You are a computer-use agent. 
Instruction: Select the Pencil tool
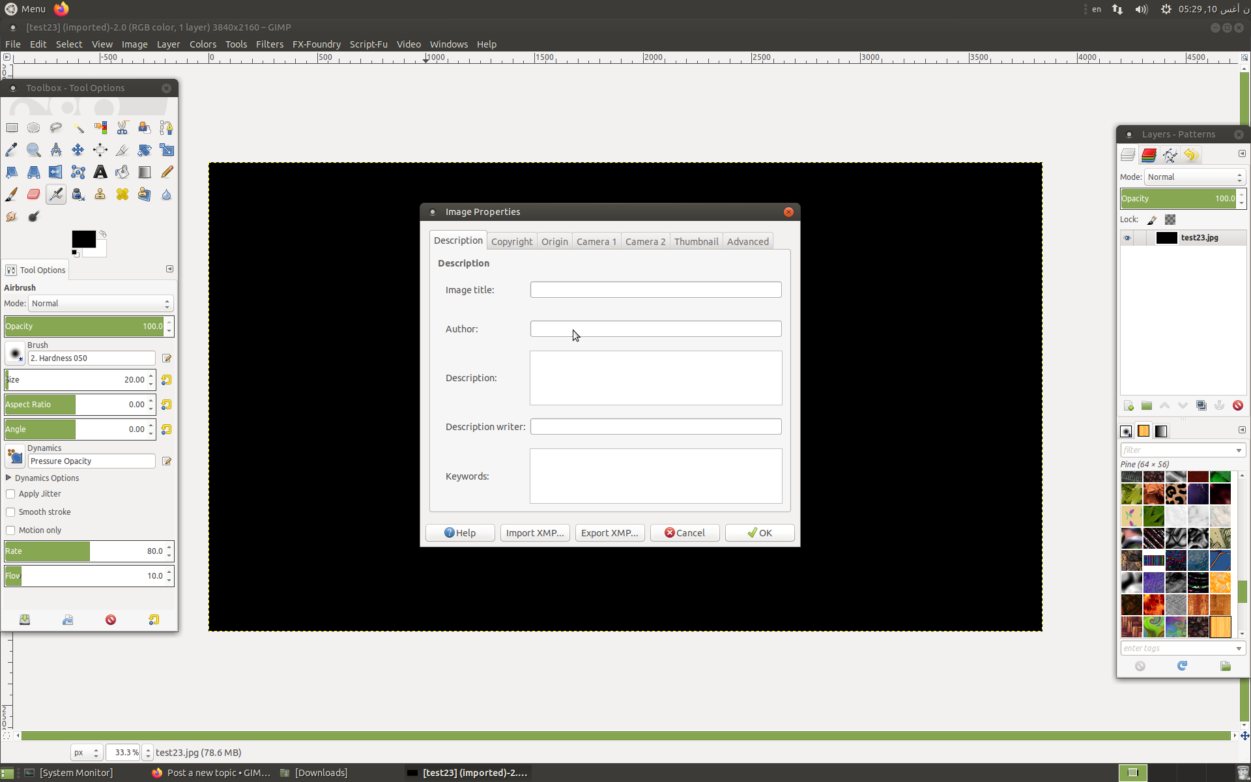(x=167, y=172)
